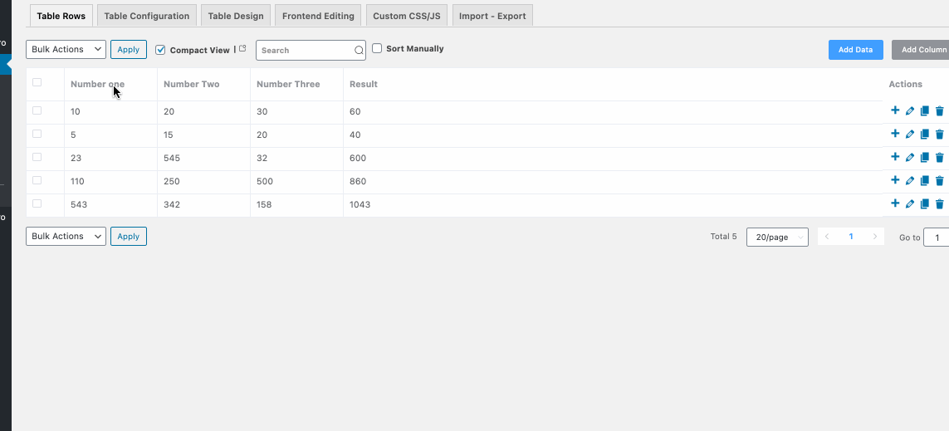Click into the Search input field
Viewport: 949px width, 431px height.
point(304,51)
